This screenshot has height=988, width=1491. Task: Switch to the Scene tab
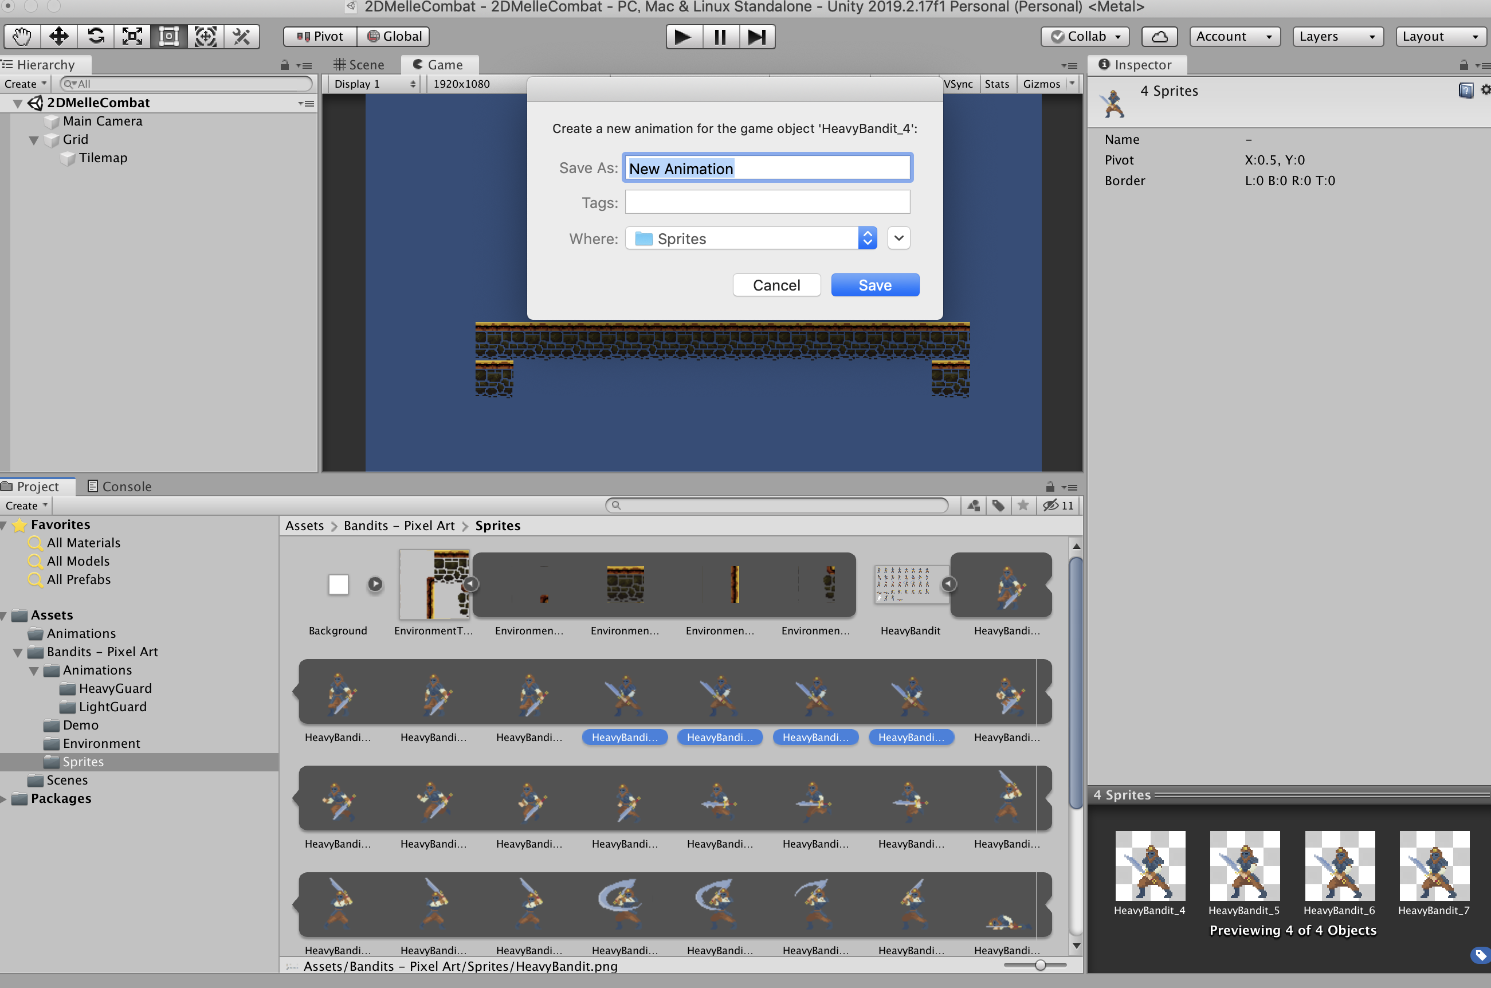point(359,65)
